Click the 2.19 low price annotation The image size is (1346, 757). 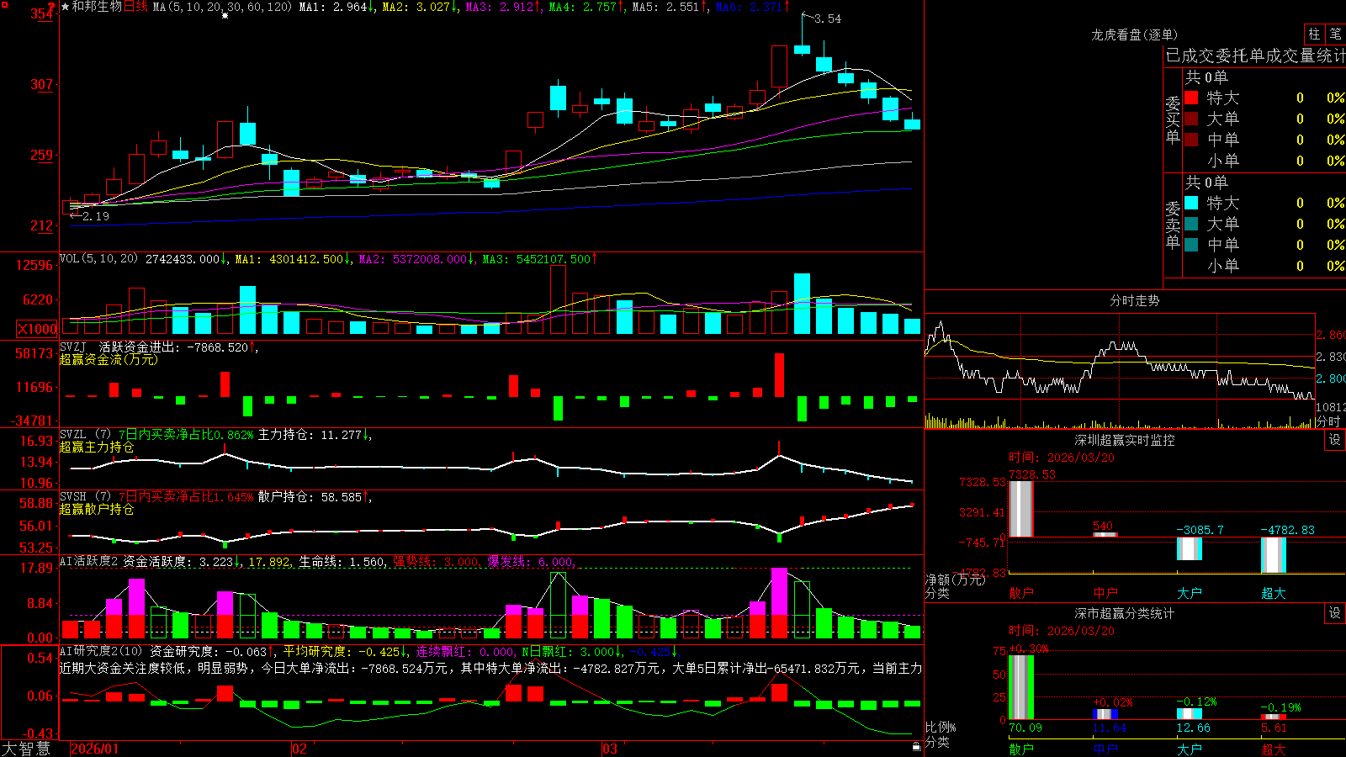click(x=96, y=216)
